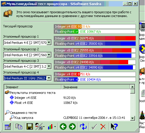Open the table options icon in the bottom toolbar
145x133 pixels.
8,127
